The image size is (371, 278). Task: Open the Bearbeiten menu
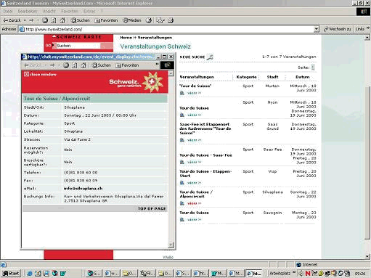pos(28,12)
